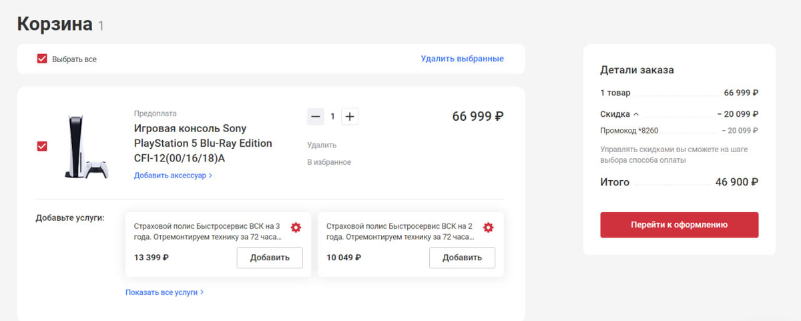
Task: Open product title "Игровая консоль Sony PlayStation 5"
Action: tap(203, 143)
